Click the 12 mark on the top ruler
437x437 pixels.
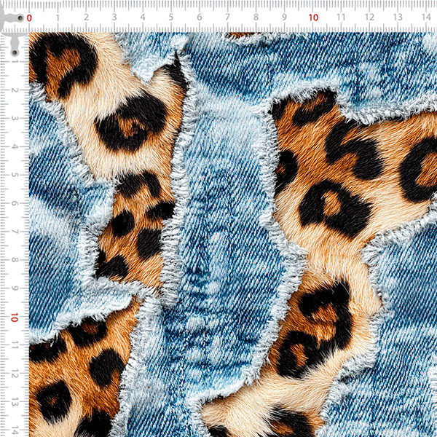pos(369,17)
